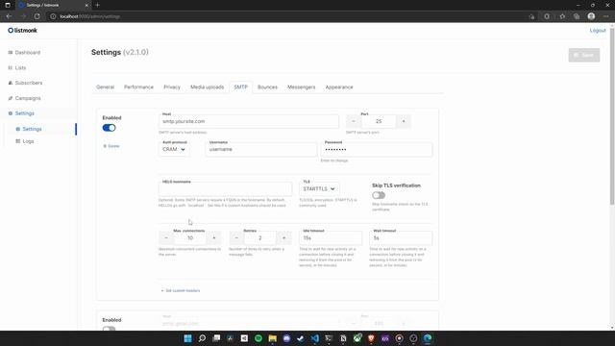615x346 pixels.
Task: Switch to the Bounces tab
Action: [267, 87]
